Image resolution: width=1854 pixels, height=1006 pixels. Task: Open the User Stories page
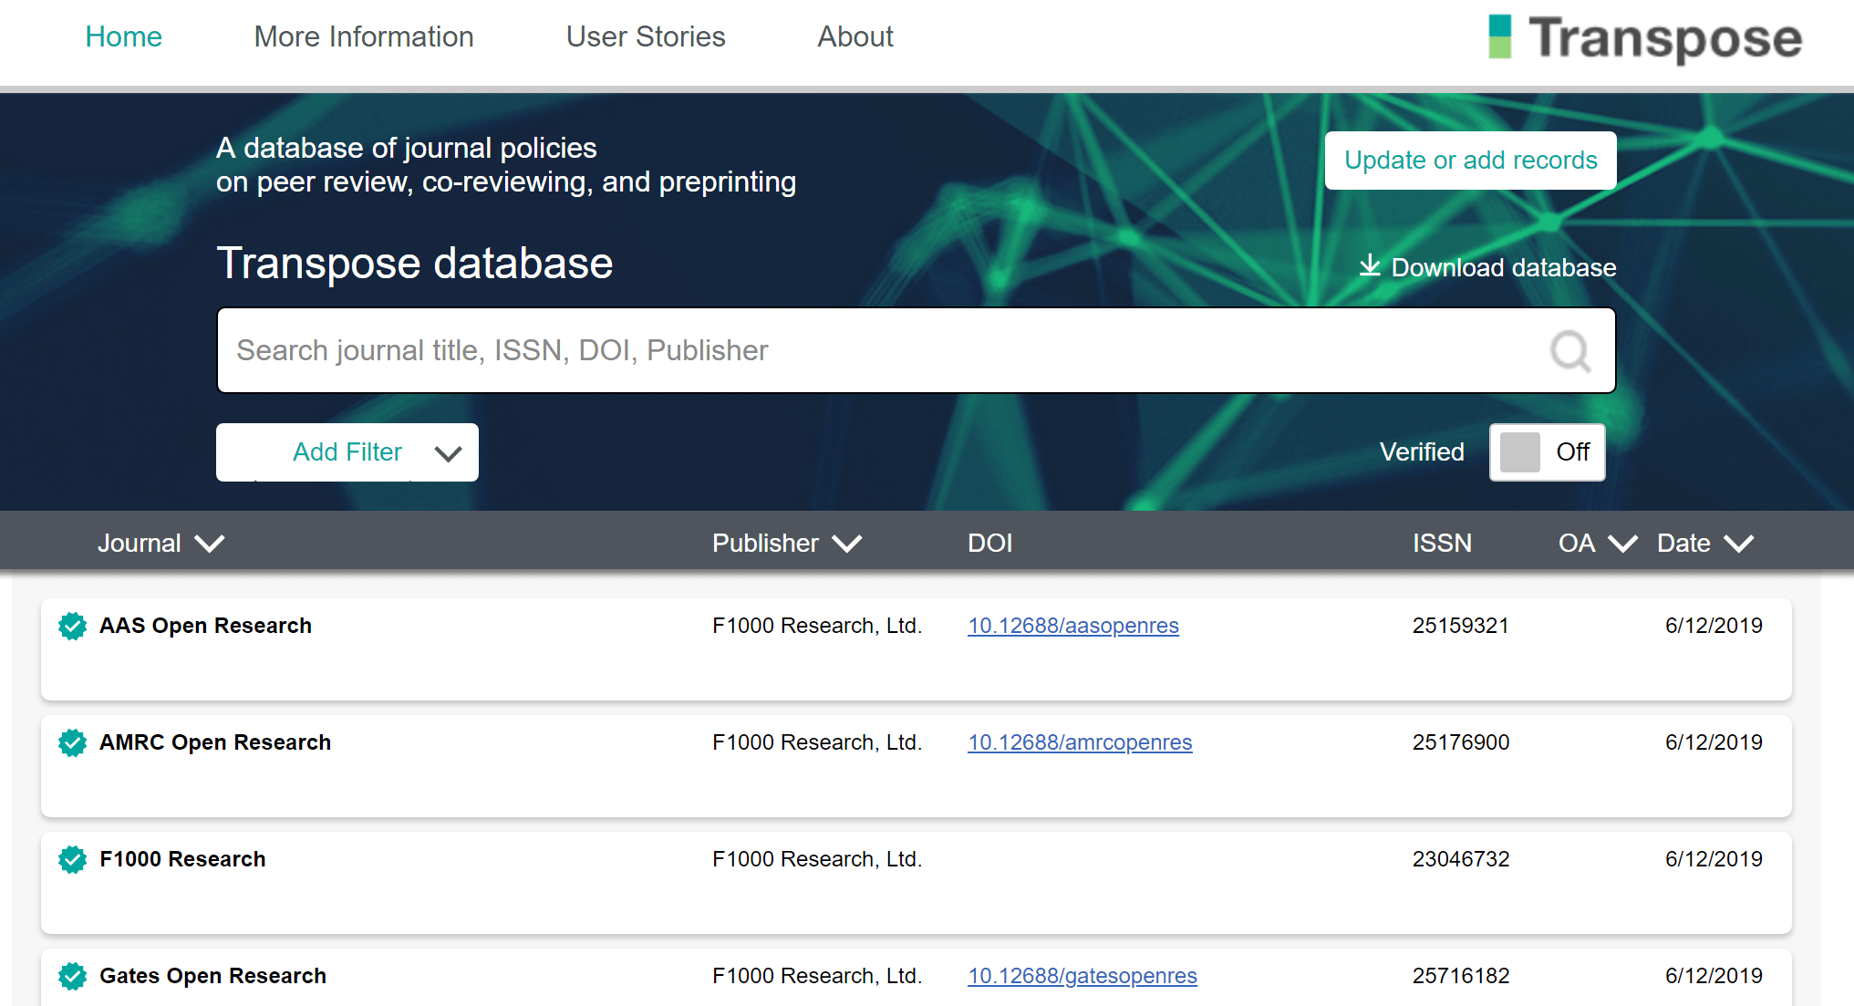[645, 36]
